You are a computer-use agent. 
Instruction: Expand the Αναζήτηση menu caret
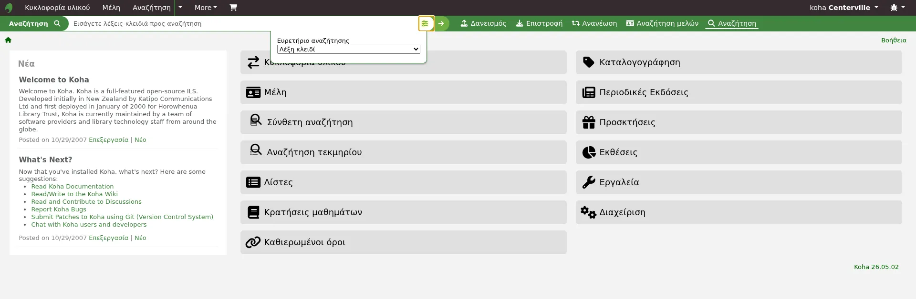[180, 8]
